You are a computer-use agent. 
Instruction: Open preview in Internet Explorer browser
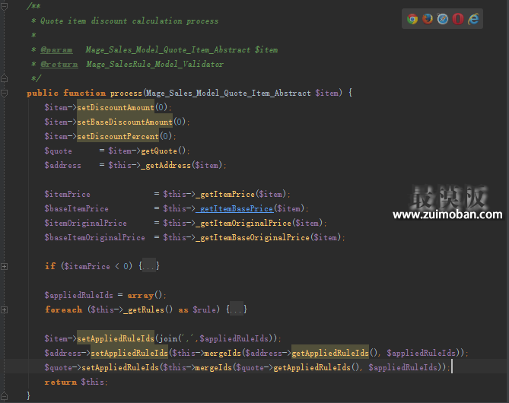pyautogui.click(x=473, y=19)
